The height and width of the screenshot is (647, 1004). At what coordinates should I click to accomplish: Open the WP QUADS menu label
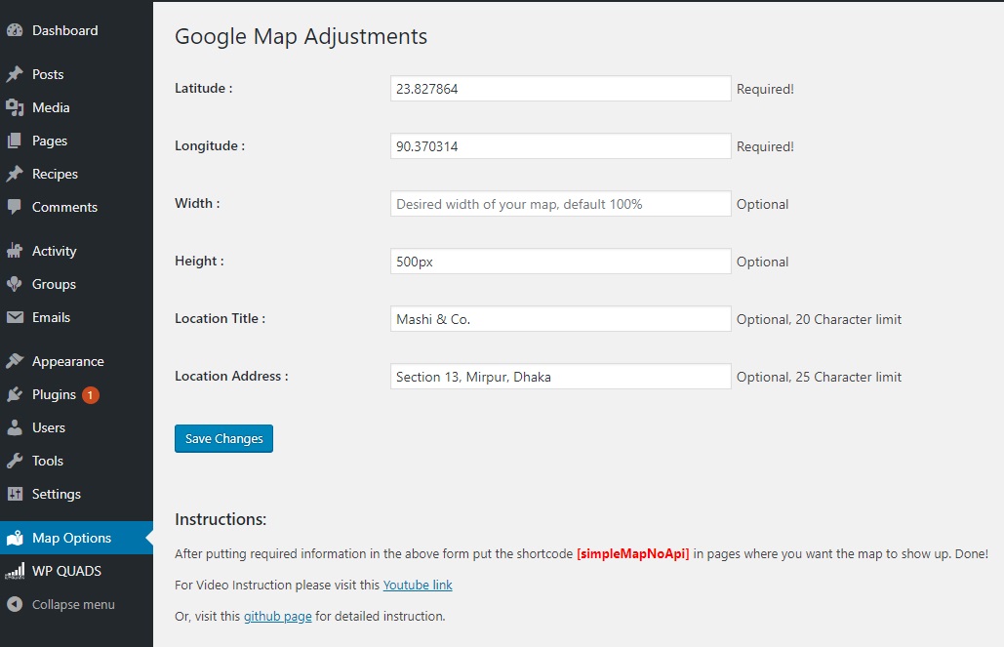[x=66, y=572]
